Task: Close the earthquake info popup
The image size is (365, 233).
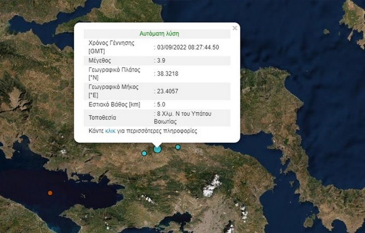Action: (x=235, y=27)
